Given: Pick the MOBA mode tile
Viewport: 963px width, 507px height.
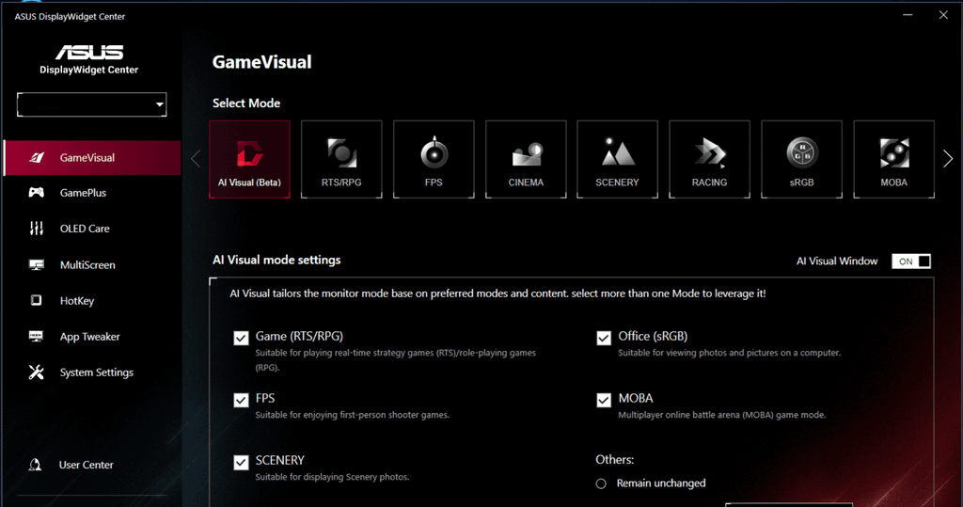Looking at the screenshot, I should coord(893,159).
